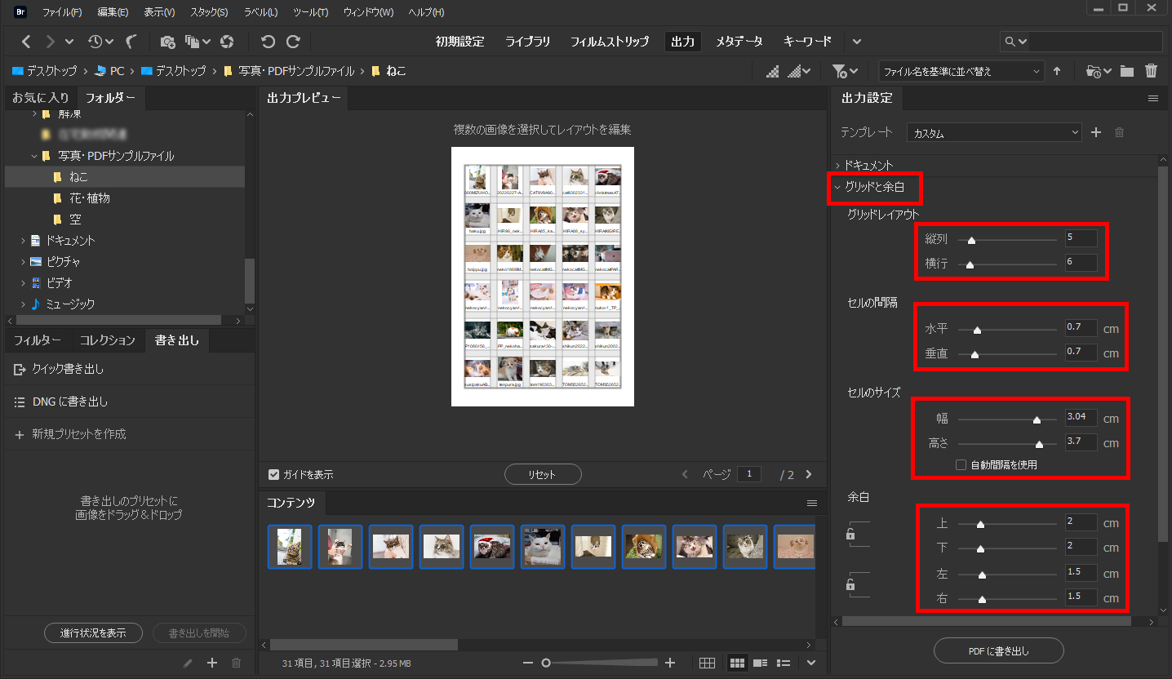Open the camera import icon
This screenshot has height=679, width=1172.
(168, 41)
